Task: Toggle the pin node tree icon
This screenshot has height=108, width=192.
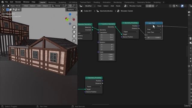Action: pos(157,6)
